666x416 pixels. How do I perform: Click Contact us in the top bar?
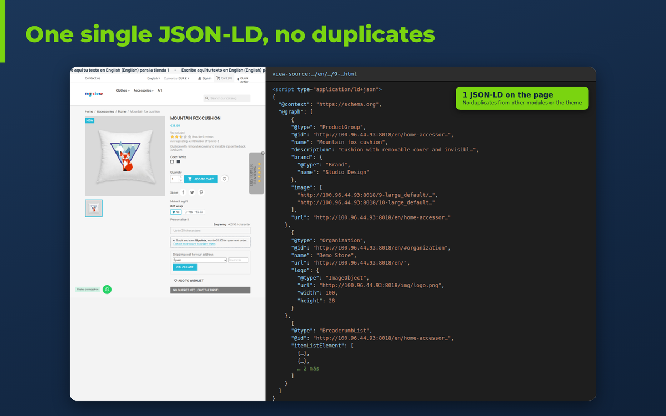coord(93,78)
